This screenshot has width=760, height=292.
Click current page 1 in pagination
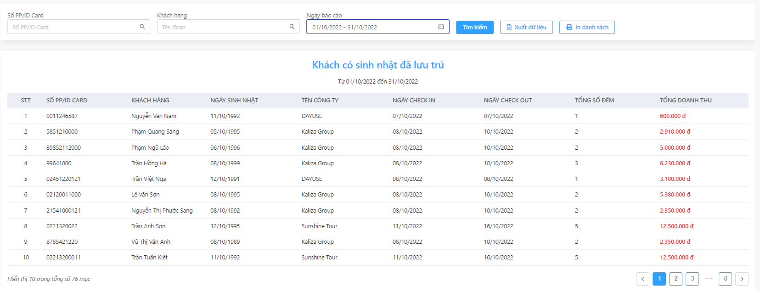tap(659, 279)
